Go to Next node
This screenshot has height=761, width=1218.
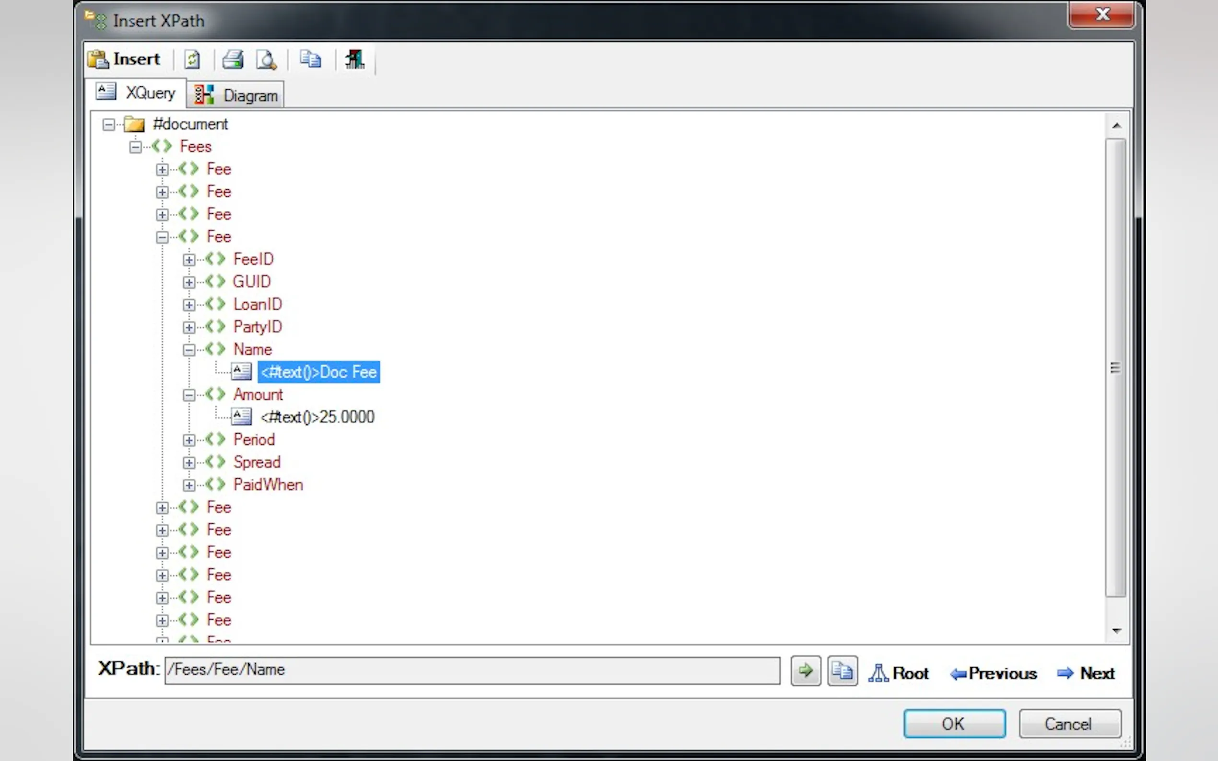[x=1086, y=673]
